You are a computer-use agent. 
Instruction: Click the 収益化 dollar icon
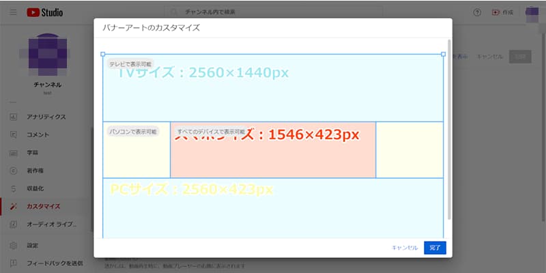pyautogui.click(x=13, y=189)
